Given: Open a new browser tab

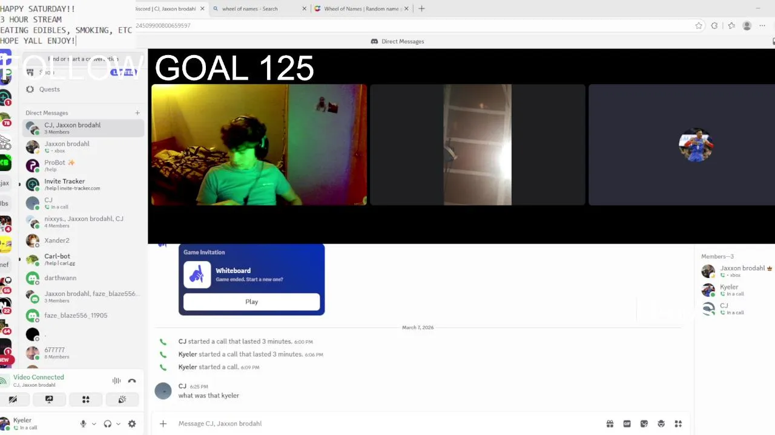Looking at the screenshot, I should (x=421, y=8).
